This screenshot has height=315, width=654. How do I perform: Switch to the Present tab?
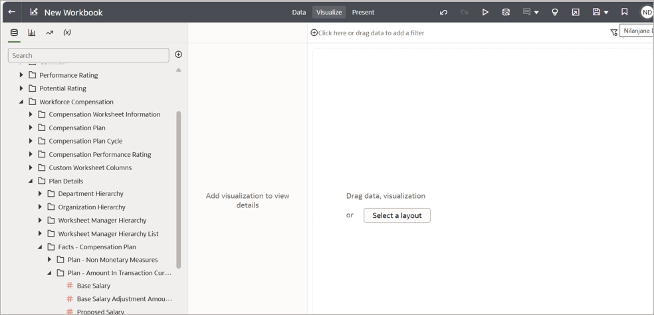click(x=363, y=12)
